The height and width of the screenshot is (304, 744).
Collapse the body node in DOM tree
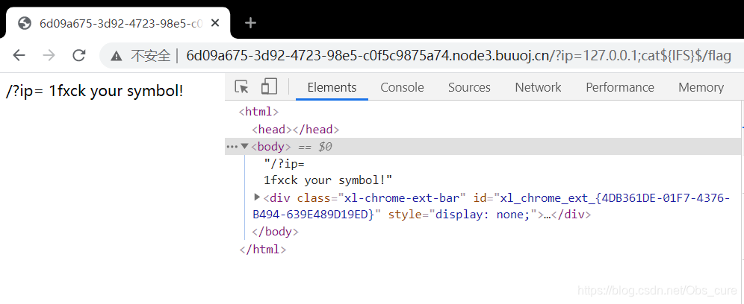[x=244, y=147]
